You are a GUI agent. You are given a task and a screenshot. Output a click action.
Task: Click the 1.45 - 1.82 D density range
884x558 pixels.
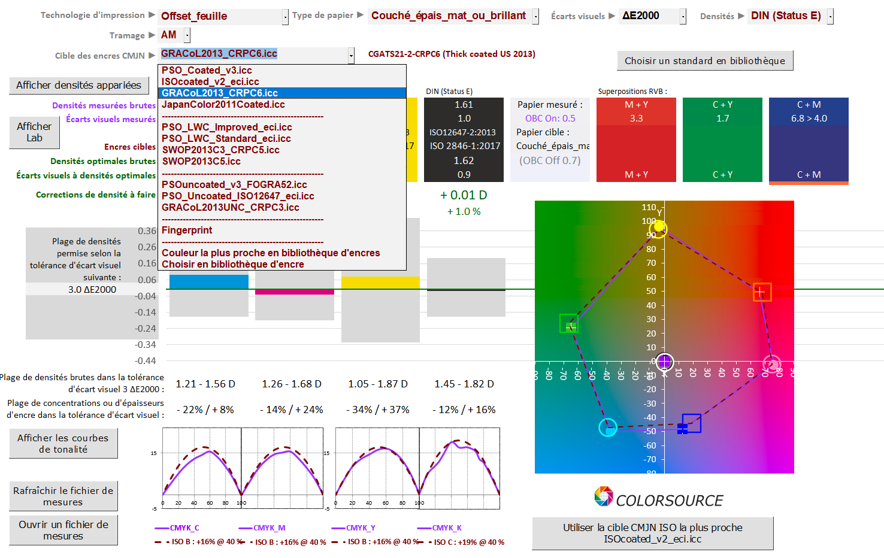coord(464,384)
